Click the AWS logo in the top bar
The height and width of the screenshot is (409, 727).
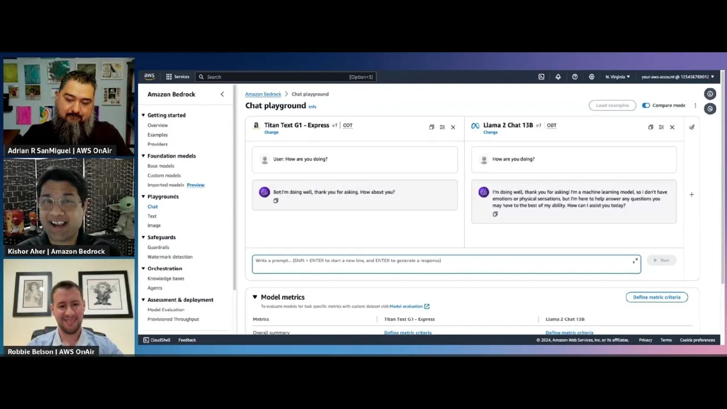[149, 76]
